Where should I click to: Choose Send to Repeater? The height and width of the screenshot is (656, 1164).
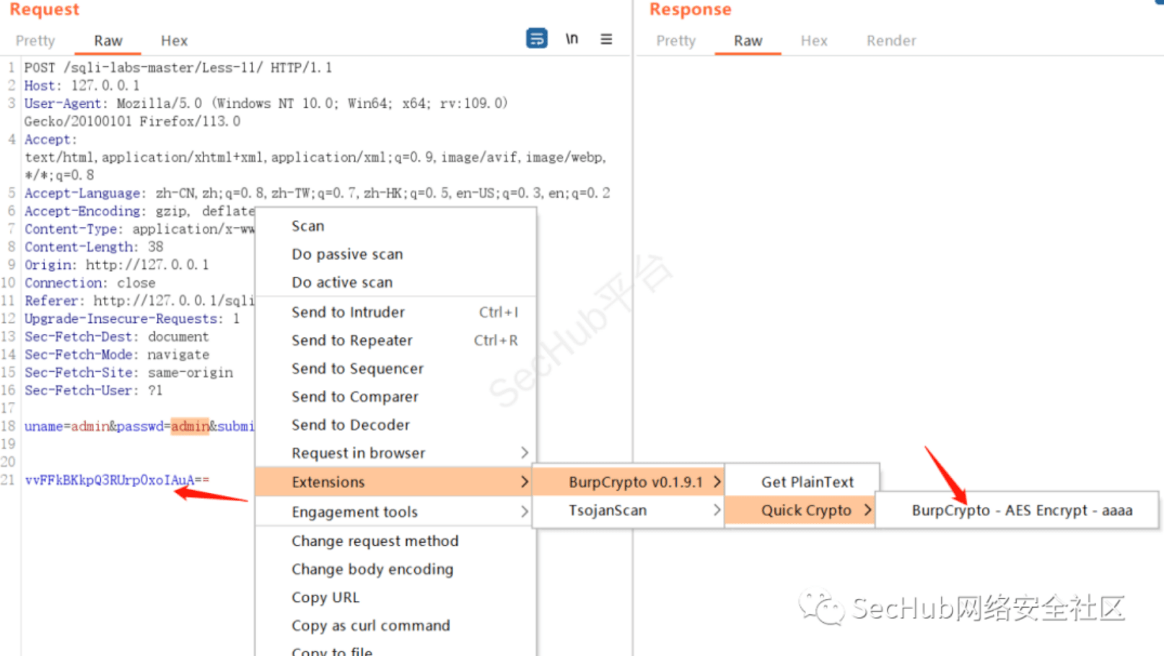point(351,340)
